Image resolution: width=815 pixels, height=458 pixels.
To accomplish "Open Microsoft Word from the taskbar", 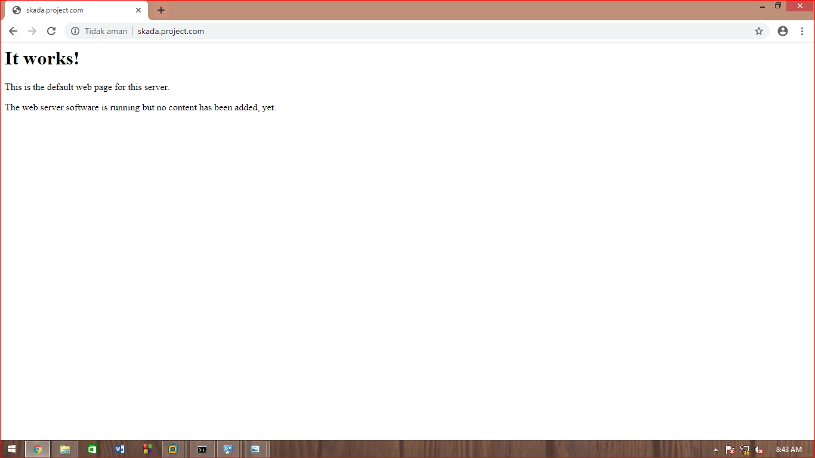I will [120, 449].
